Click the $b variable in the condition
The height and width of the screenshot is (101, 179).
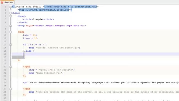pos(40,45)
